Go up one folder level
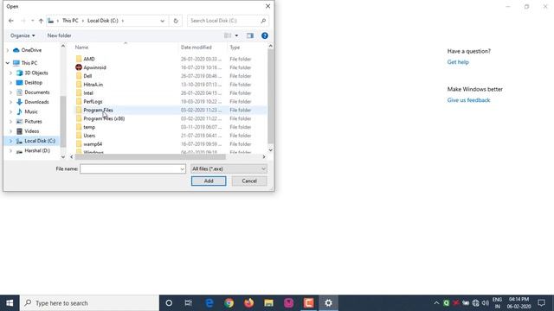Image resolution: width=554 pixels, height=311 pixels. 41,21
